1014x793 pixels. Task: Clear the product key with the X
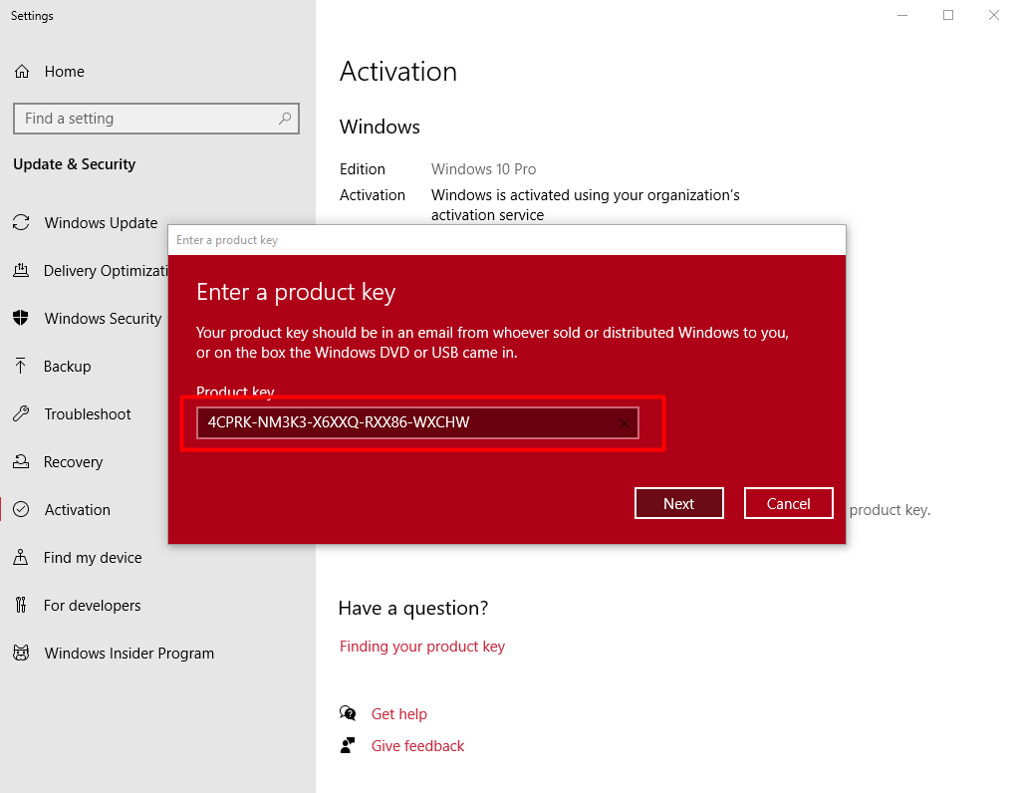[625, 423]
